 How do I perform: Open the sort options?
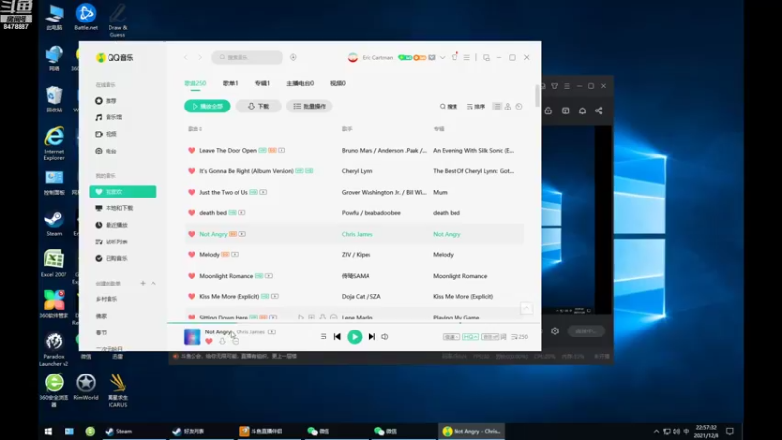[x=476, y=107]
